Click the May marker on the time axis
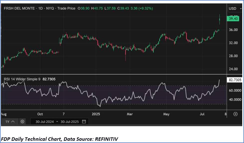Image resolution: width=244 pixels, height=143 pixels. tap(166, 114)
